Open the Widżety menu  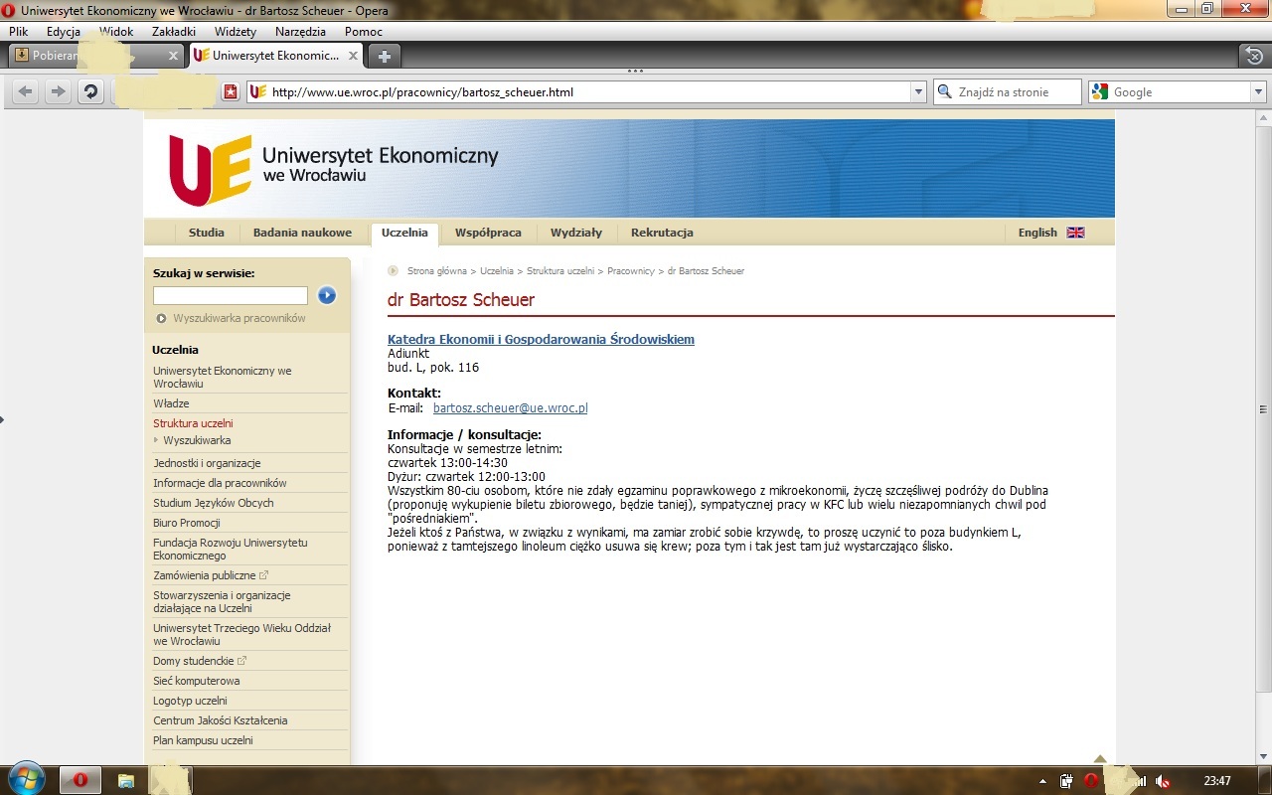coord(236,32)
